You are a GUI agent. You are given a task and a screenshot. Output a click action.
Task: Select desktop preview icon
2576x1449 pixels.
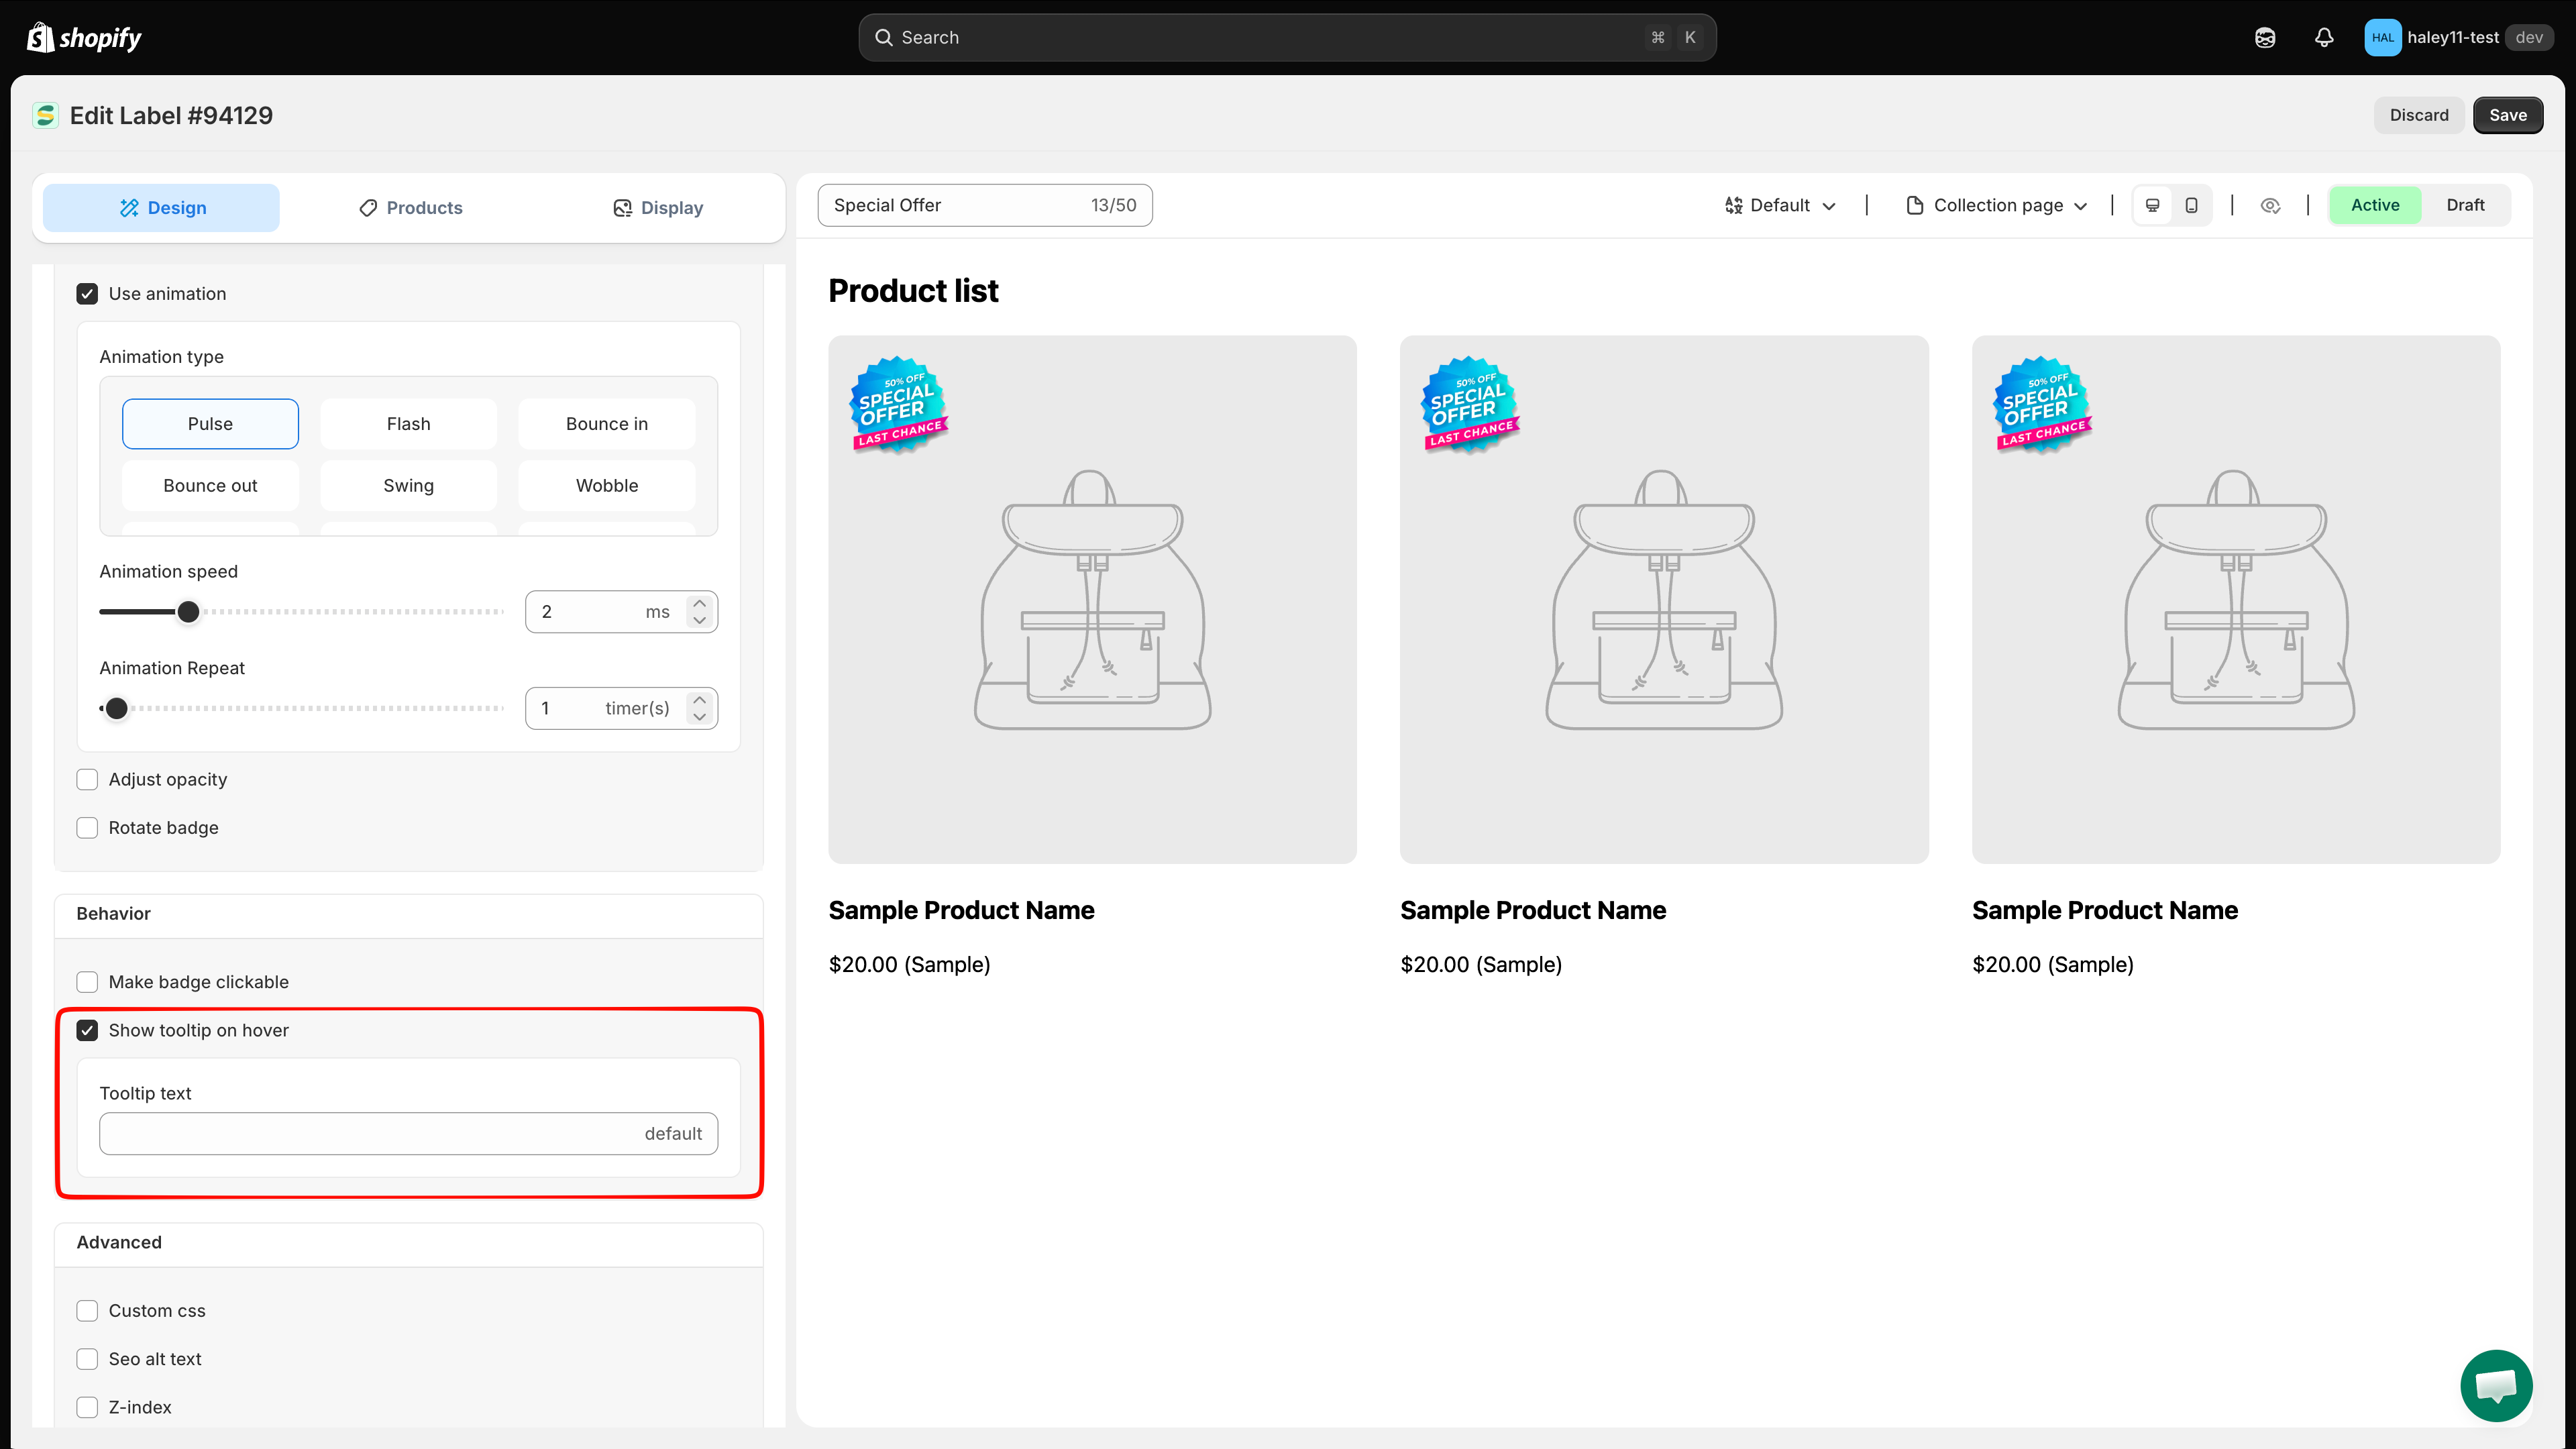(x=2153, y=205)
